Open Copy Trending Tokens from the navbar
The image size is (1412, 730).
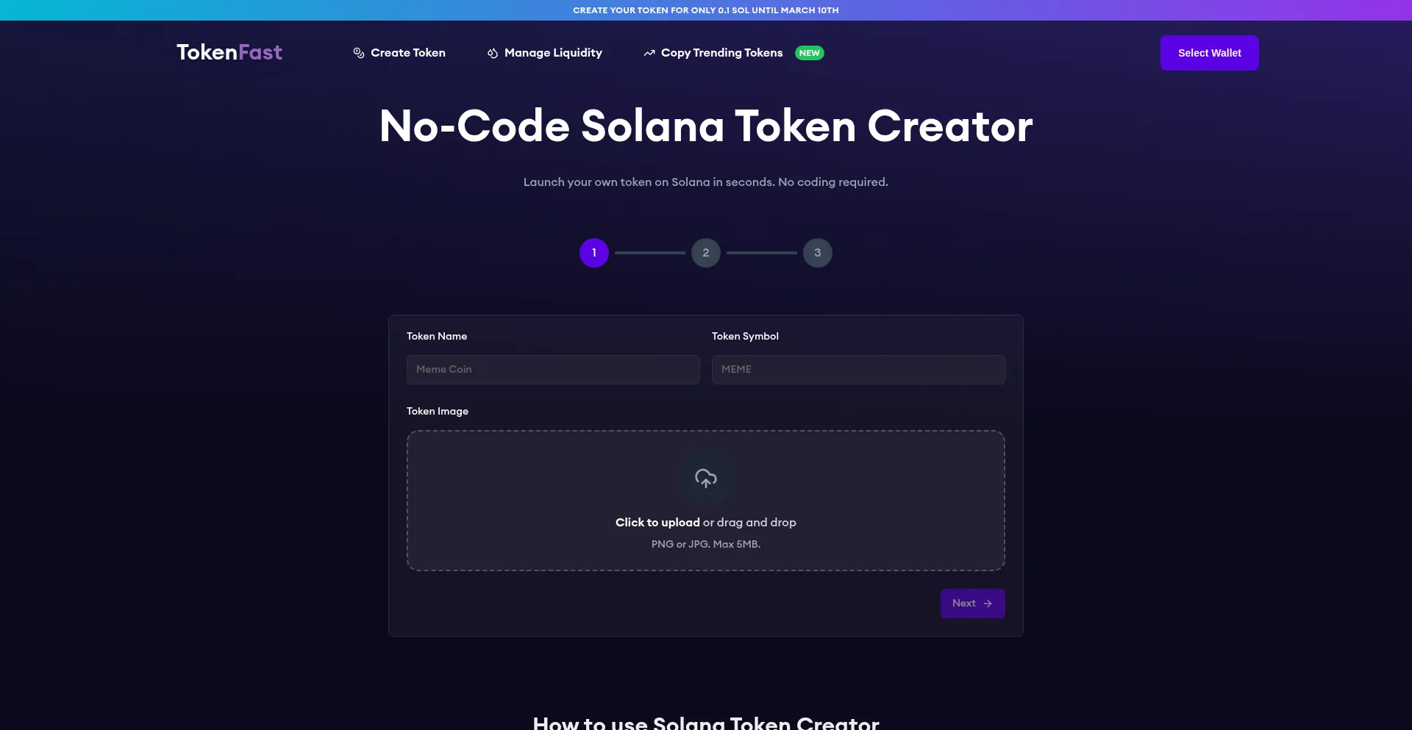tap(721, 52)
